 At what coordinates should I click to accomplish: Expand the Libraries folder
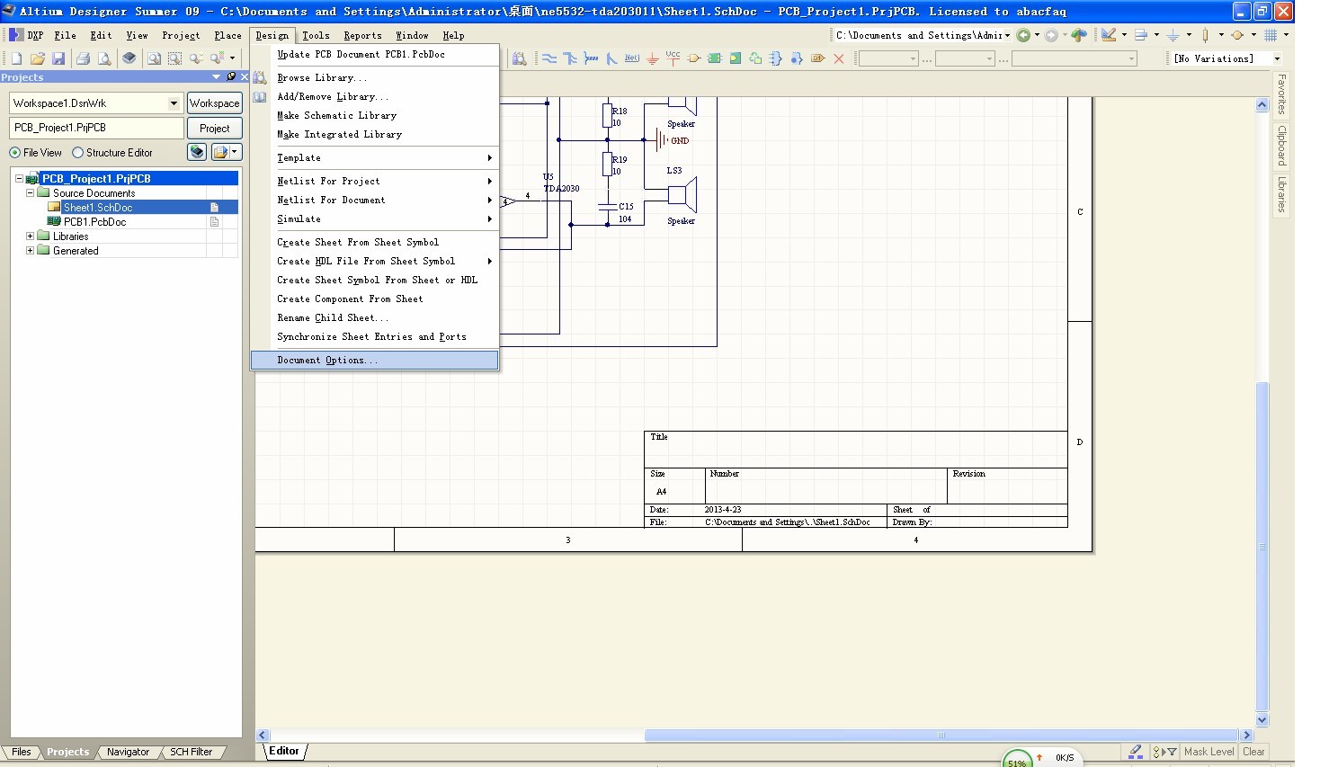click(30, 236)
